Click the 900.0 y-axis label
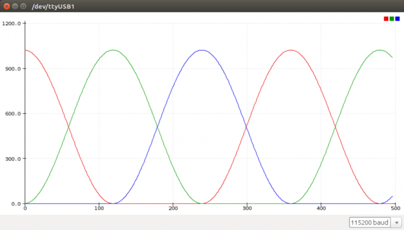 click(13, 69)
